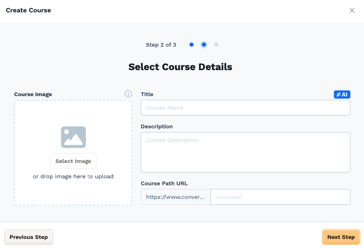Click the Title field label
The width and height of the screenshot is (364, 248).
[147, 94]
